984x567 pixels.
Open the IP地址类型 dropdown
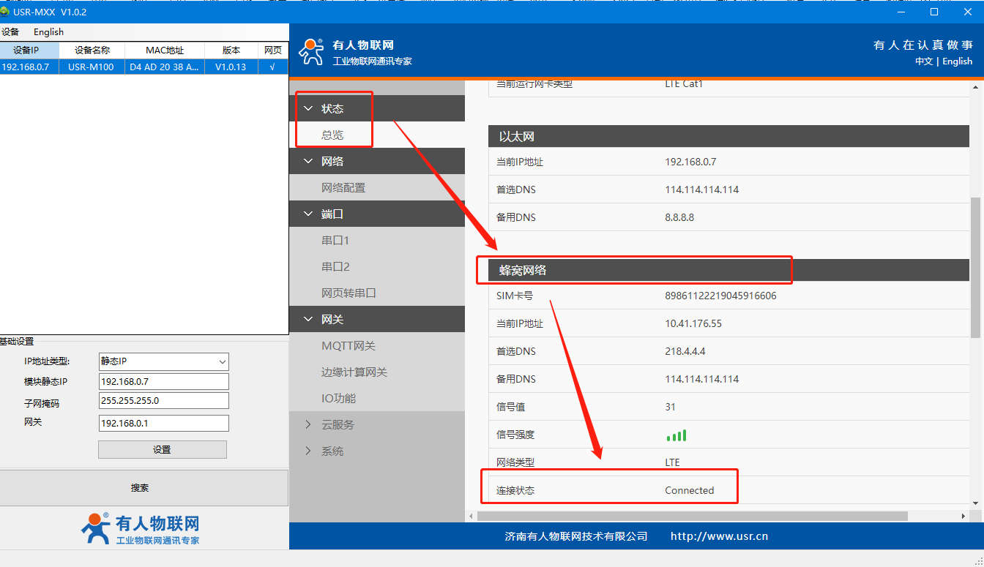163,361
